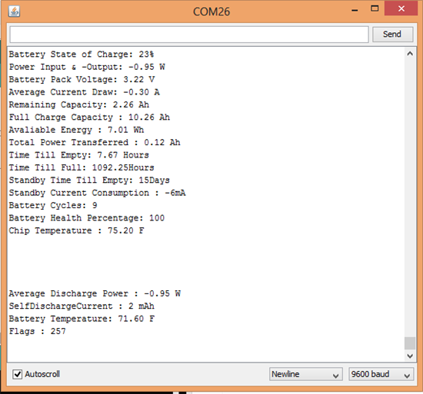Image resolution: width=423 pixels, height=394 pixels.
Task: Toggle the Autoscroll checkbox
Action: (x=17, y=374)
